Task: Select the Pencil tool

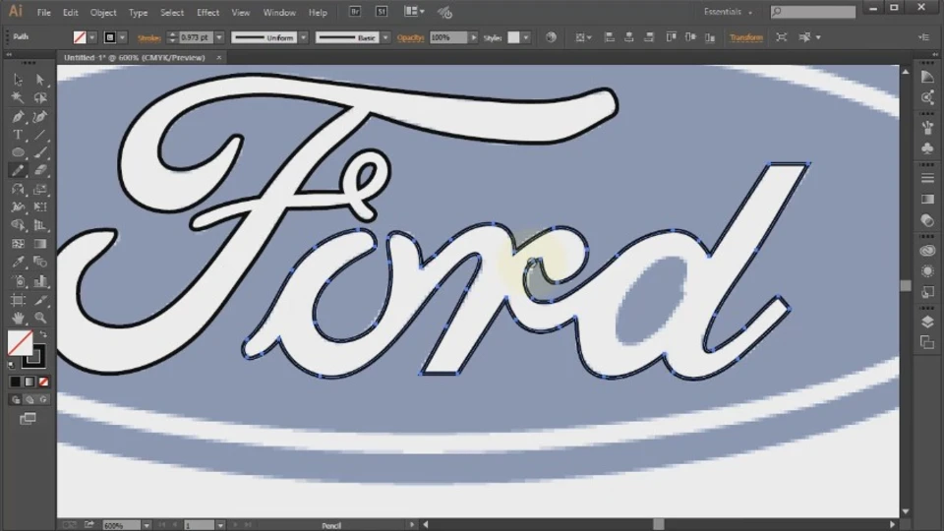Action: (x=18, y=170)
